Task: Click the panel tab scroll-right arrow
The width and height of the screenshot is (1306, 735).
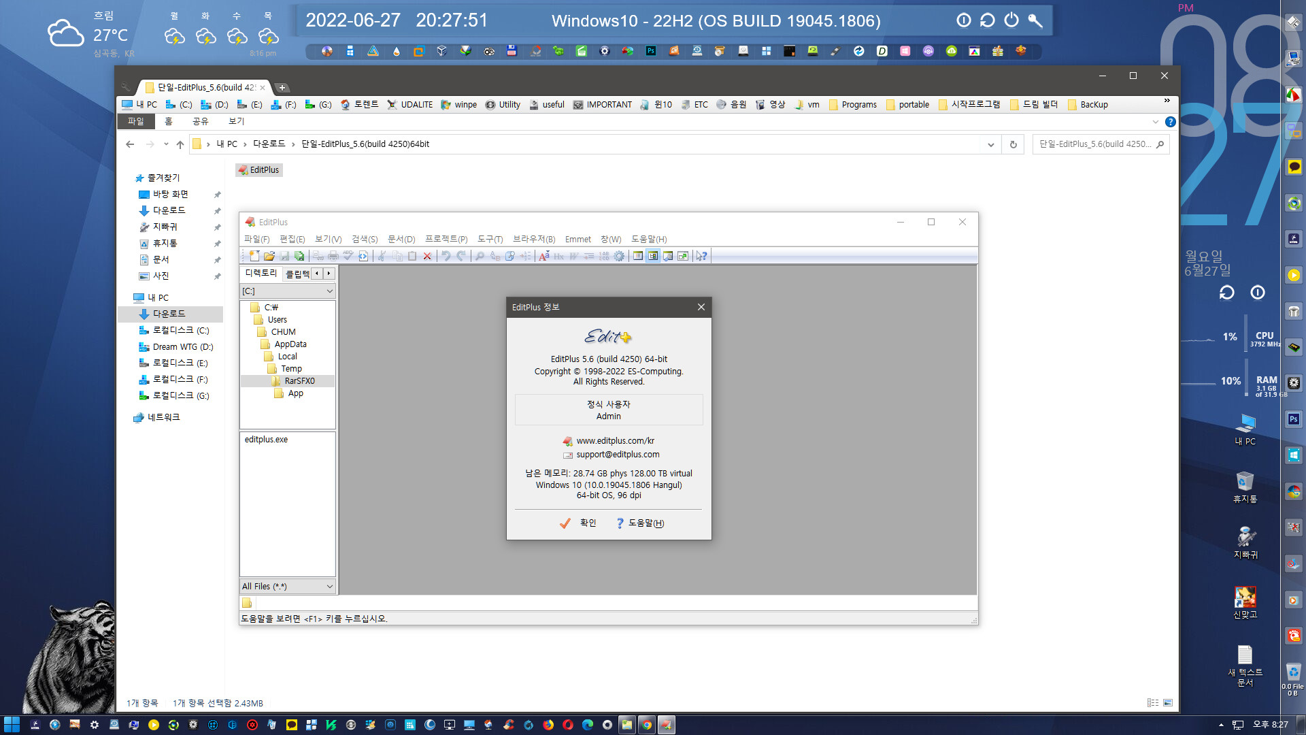Action: point(329,274)
